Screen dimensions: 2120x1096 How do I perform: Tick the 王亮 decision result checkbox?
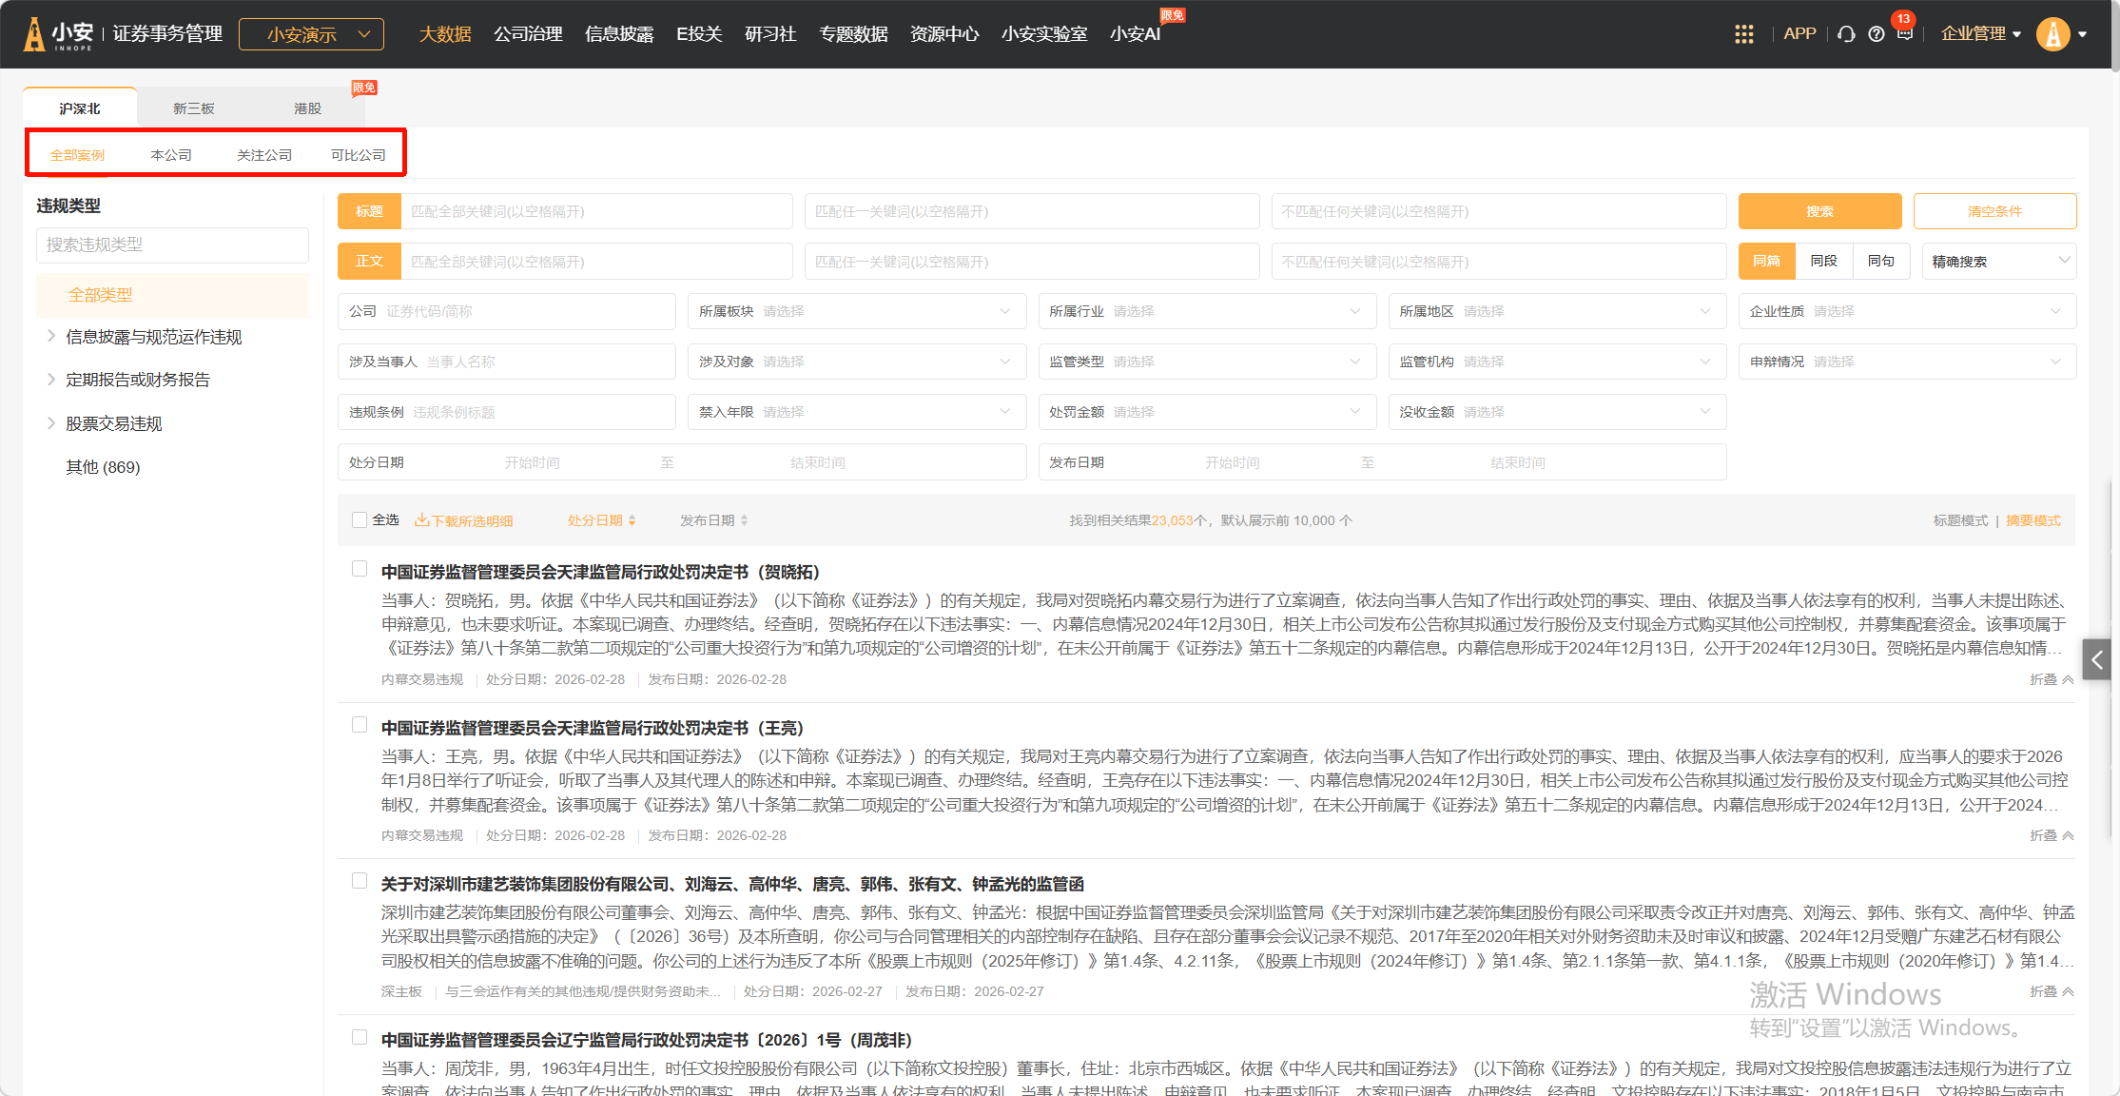(x=360, y=725)
